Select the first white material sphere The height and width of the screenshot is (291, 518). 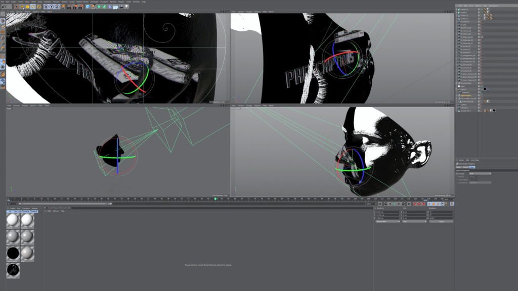click(13, 220)
